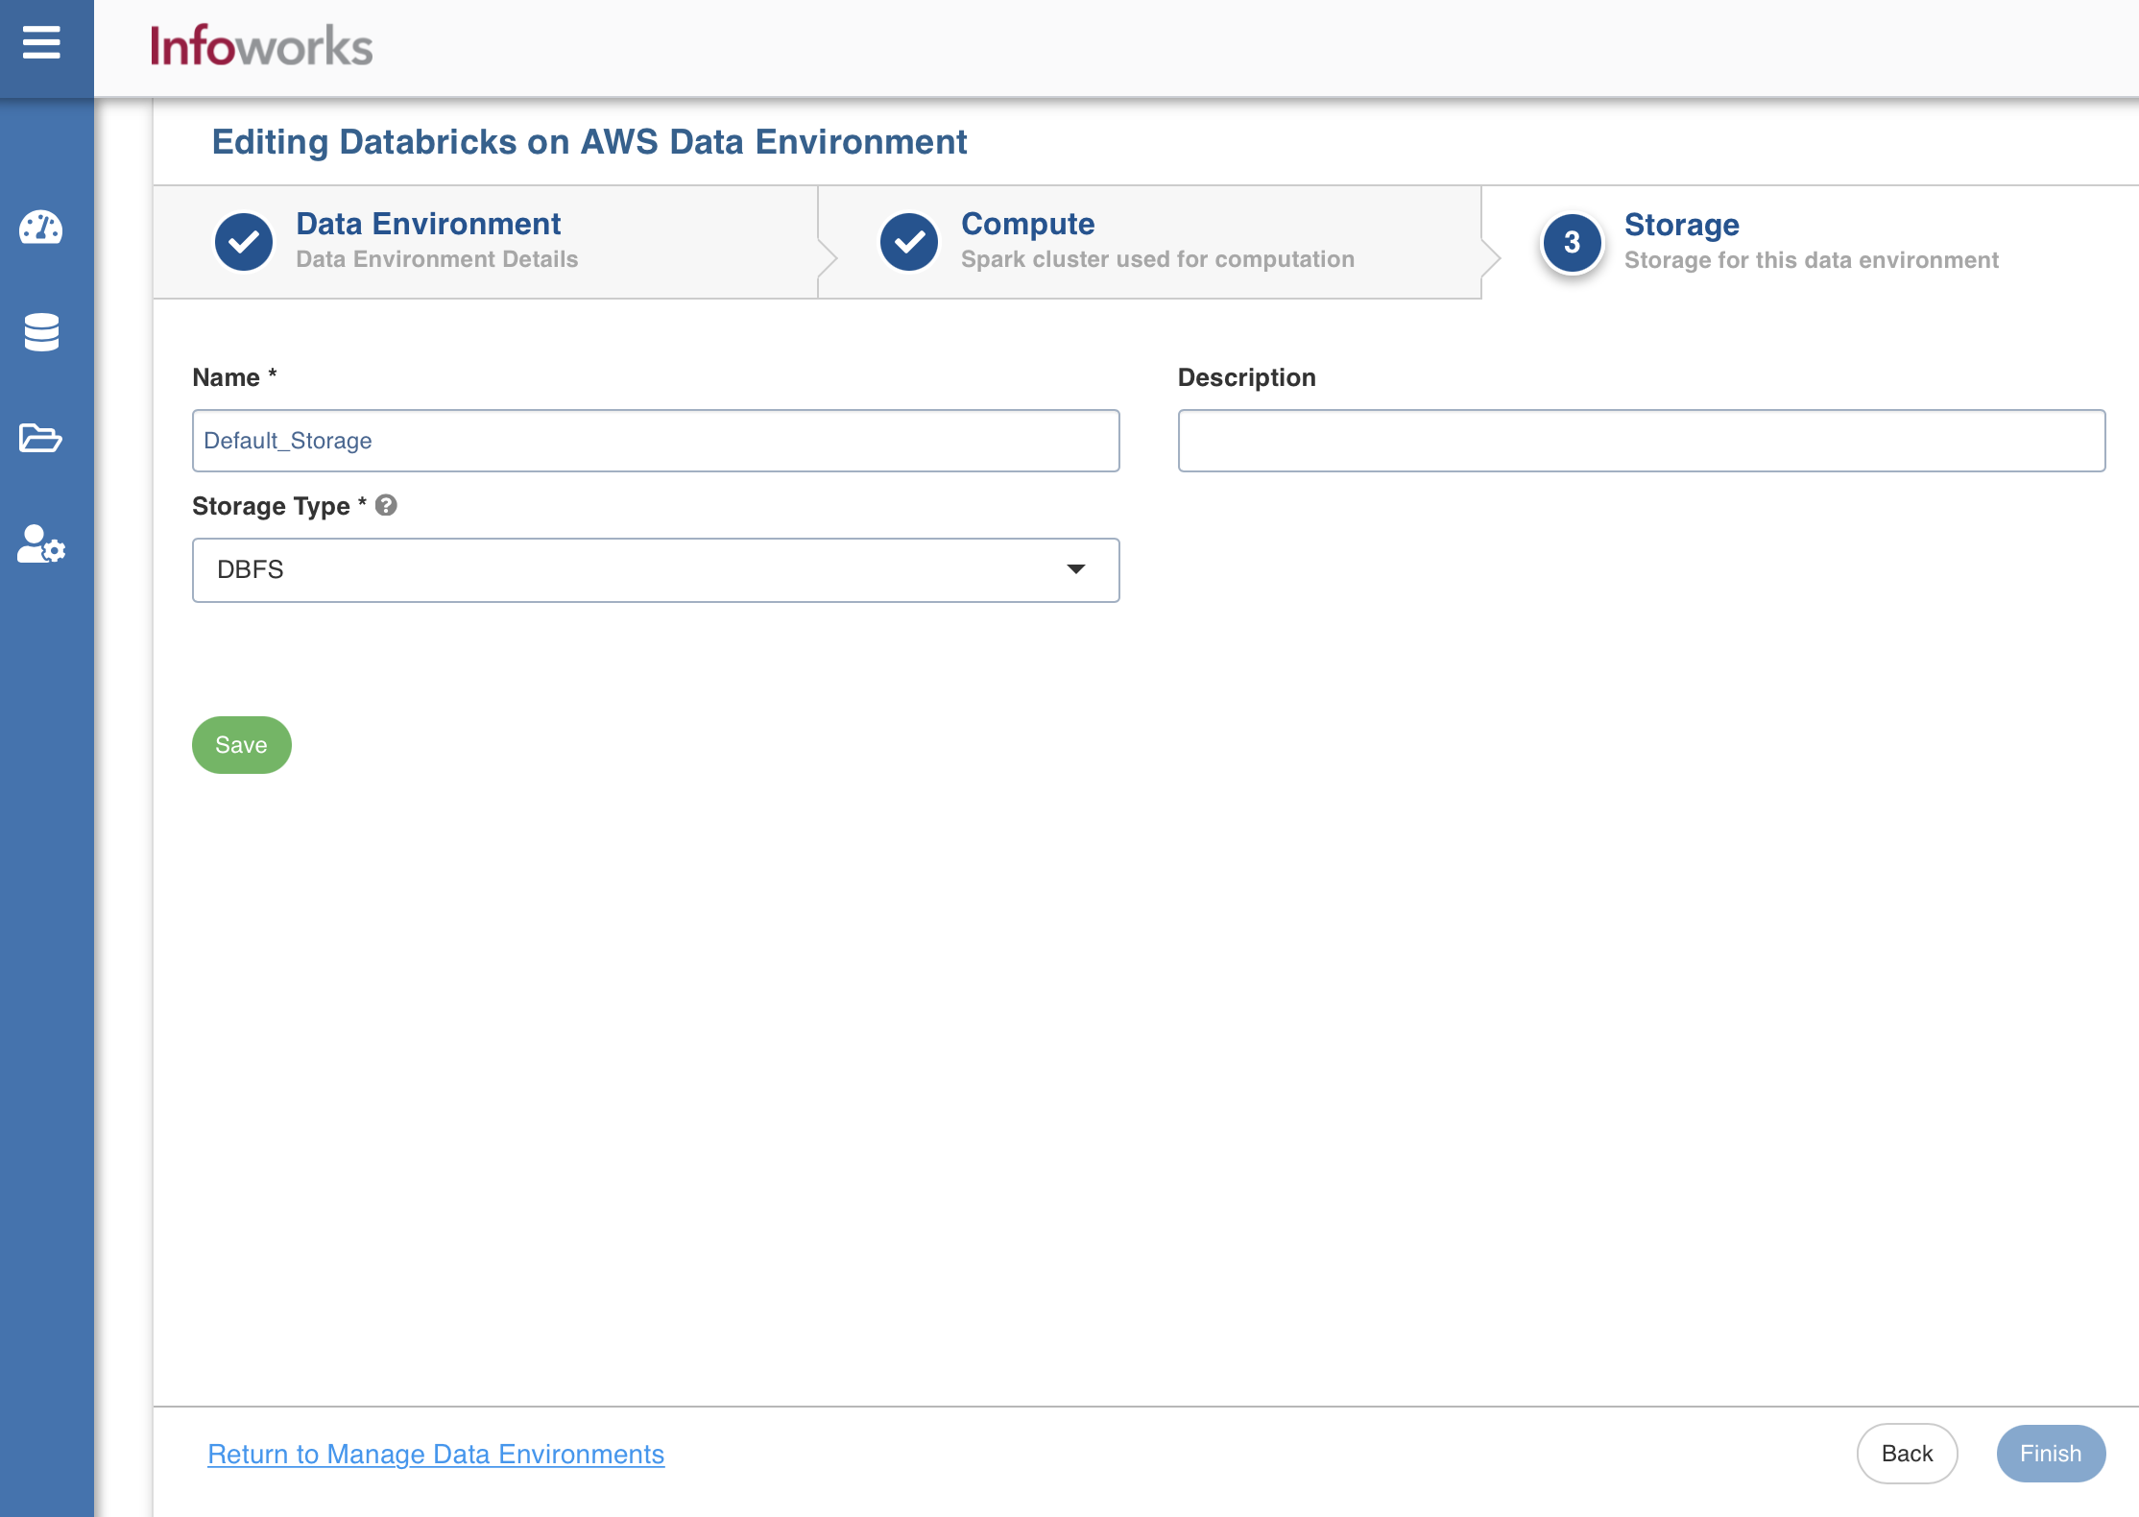Click the Infoworks logo
The width and height of the screenshot is (2139, 1517).
(x=261, y=46)
